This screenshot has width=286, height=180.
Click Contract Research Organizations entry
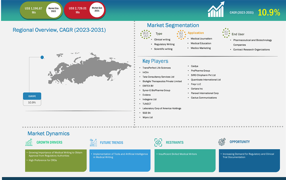[x=251, y=50]
